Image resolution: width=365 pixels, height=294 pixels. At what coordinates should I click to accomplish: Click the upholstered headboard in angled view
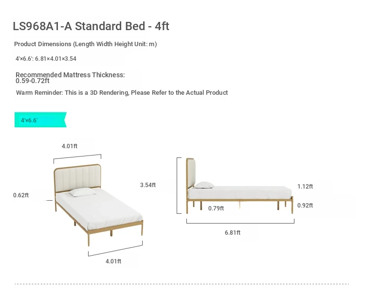pos(77,177)
